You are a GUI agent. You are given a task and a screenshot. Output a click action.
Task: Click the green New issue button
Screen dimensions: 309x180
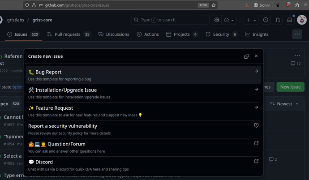coord(290,87)
